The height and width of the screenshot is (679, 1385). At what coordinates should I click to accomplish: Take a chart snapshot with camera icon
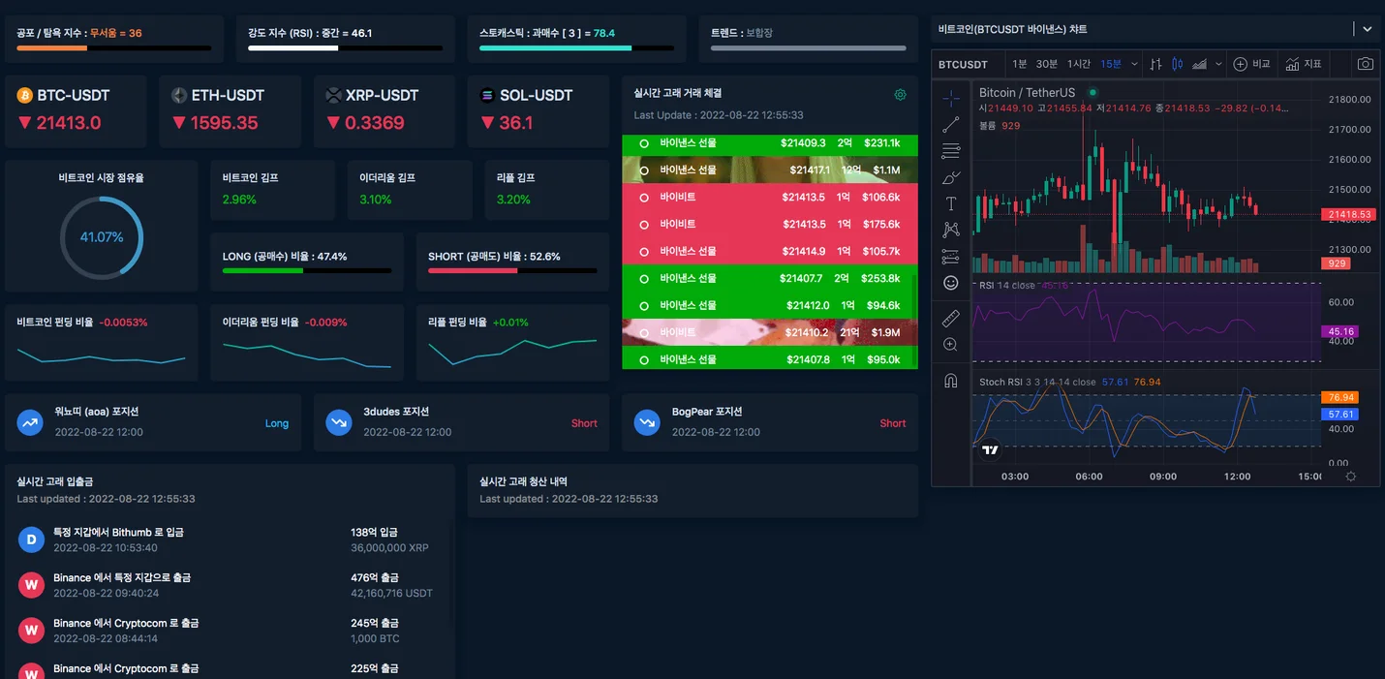(1365, 64)
